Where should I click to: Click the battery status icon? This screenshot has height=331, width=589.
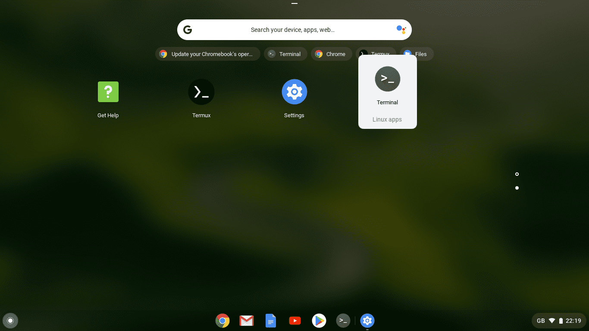click(561, 321)
